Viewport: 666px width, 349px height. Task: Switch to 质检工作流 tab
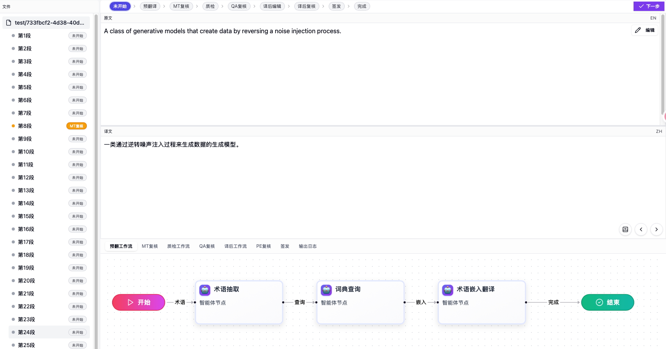click(179, 246)
